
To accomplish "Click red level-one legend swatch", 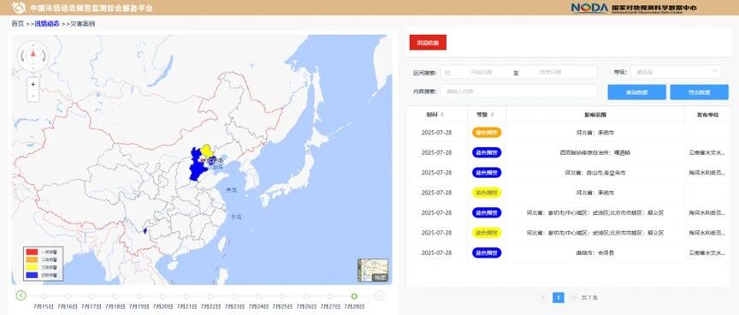I will [32, 252].
